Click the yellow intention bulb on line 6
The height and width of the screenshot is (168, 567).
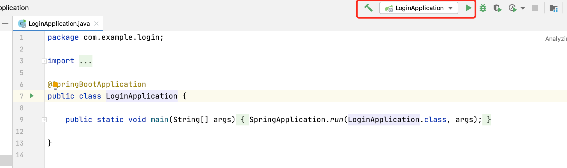click(55, 85)
